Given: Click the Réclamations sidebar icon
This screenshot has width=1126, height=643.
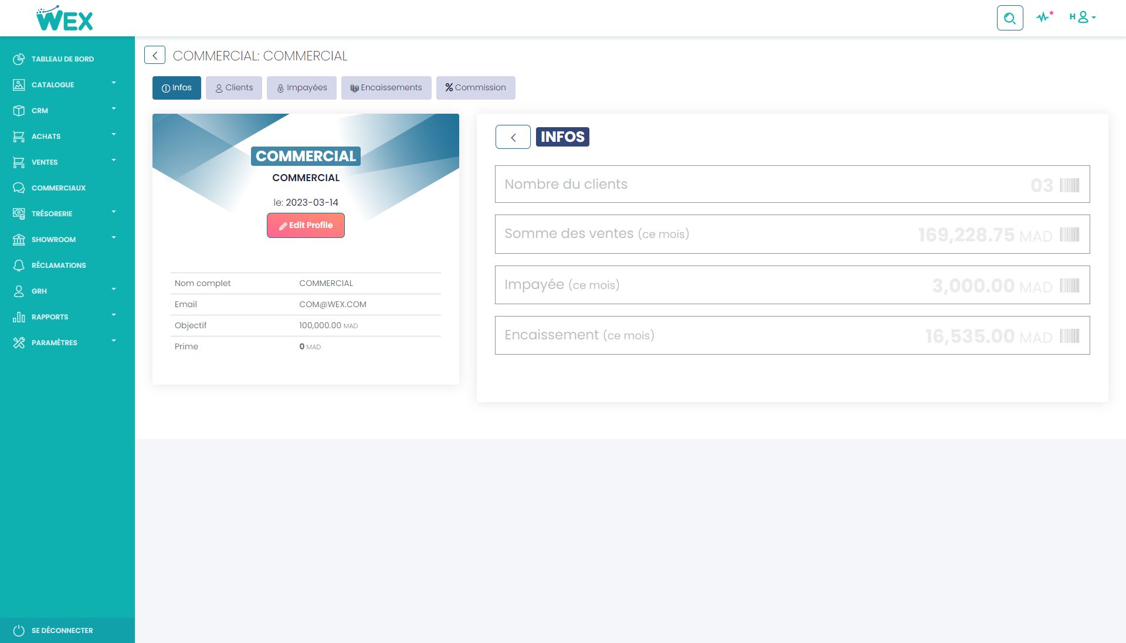Looking at the screenshot, I should pos(19,266).
